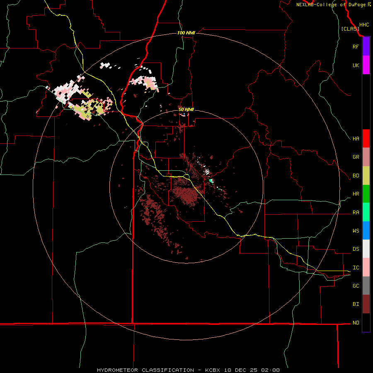Click the 'RF' legend label text
This screenshot has height=373, width=373.
coord(356,46)
